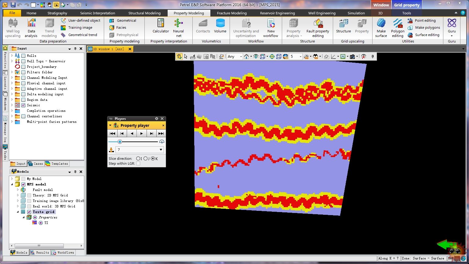Switch to the Stratigraphy ribbon tab
469x264 pixels.
[57, 13]
